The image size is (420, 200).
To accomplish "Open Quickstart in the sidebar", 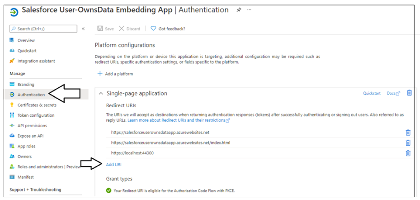I will coord(27,51).
